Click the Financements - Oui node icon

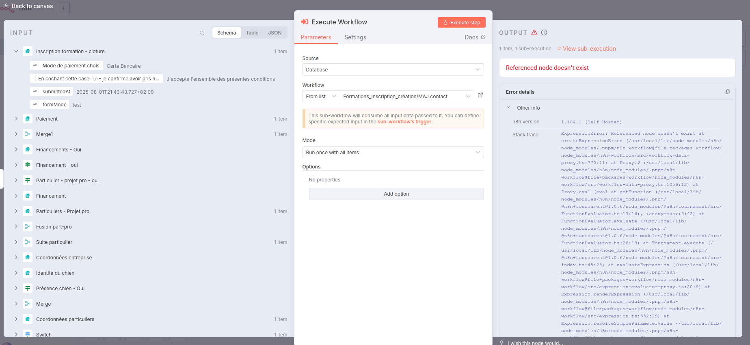28,150
